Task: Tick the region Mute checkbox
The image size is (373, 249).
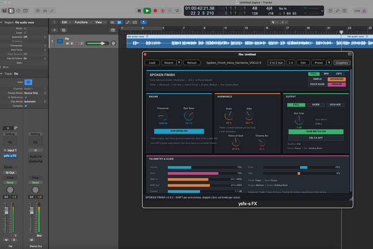Action: pos(25,28)
